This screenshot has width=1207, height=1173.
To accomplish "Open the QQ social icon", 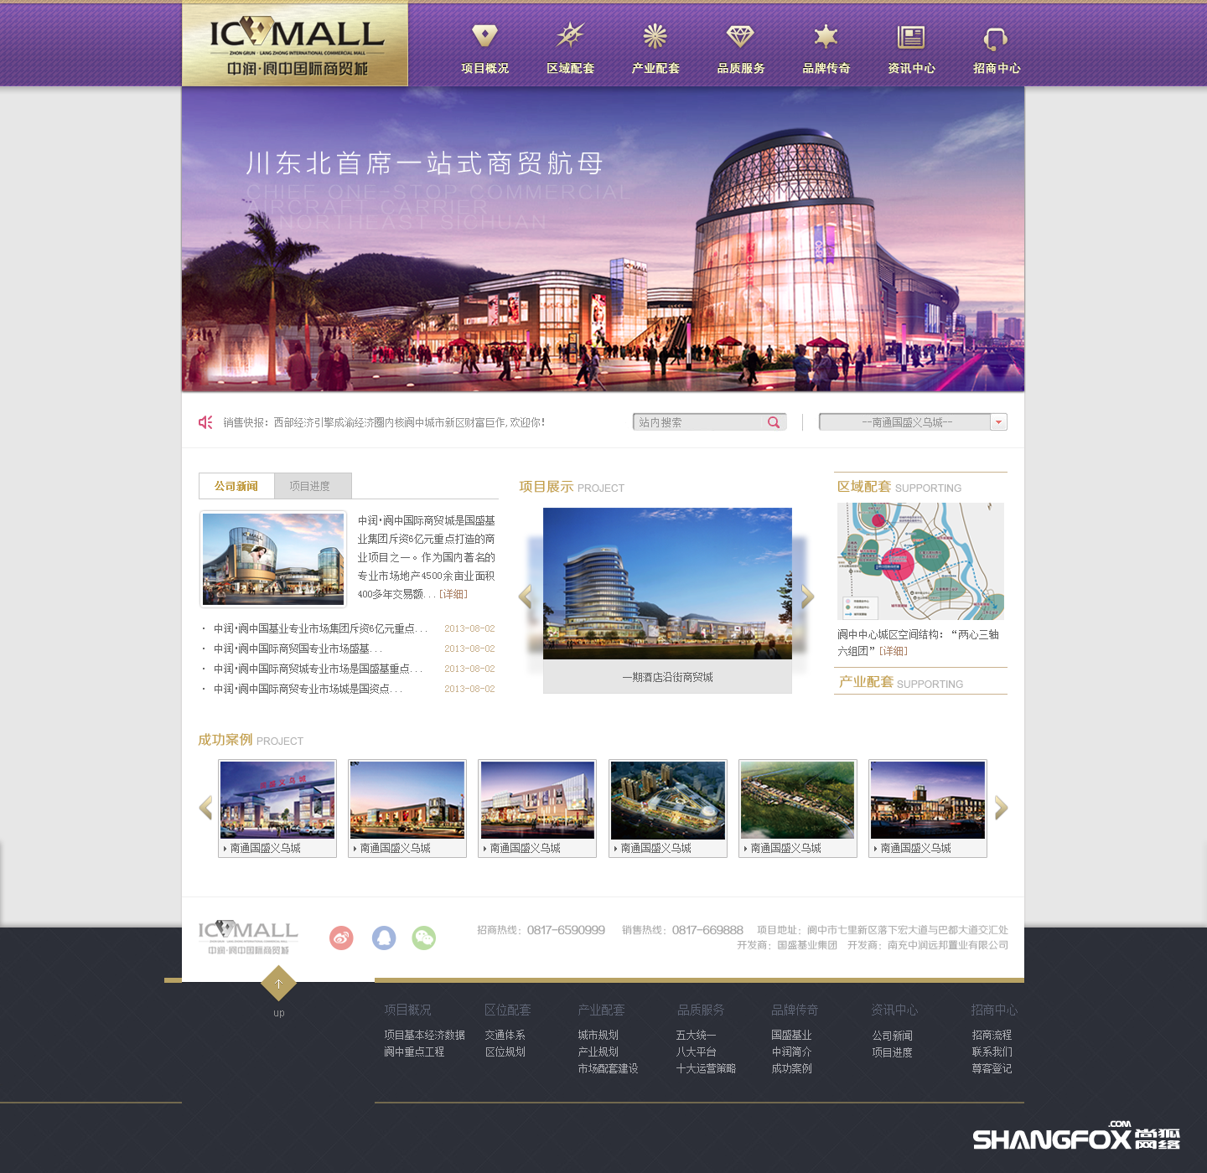I will pyautogui.click(x=384, y=938).
